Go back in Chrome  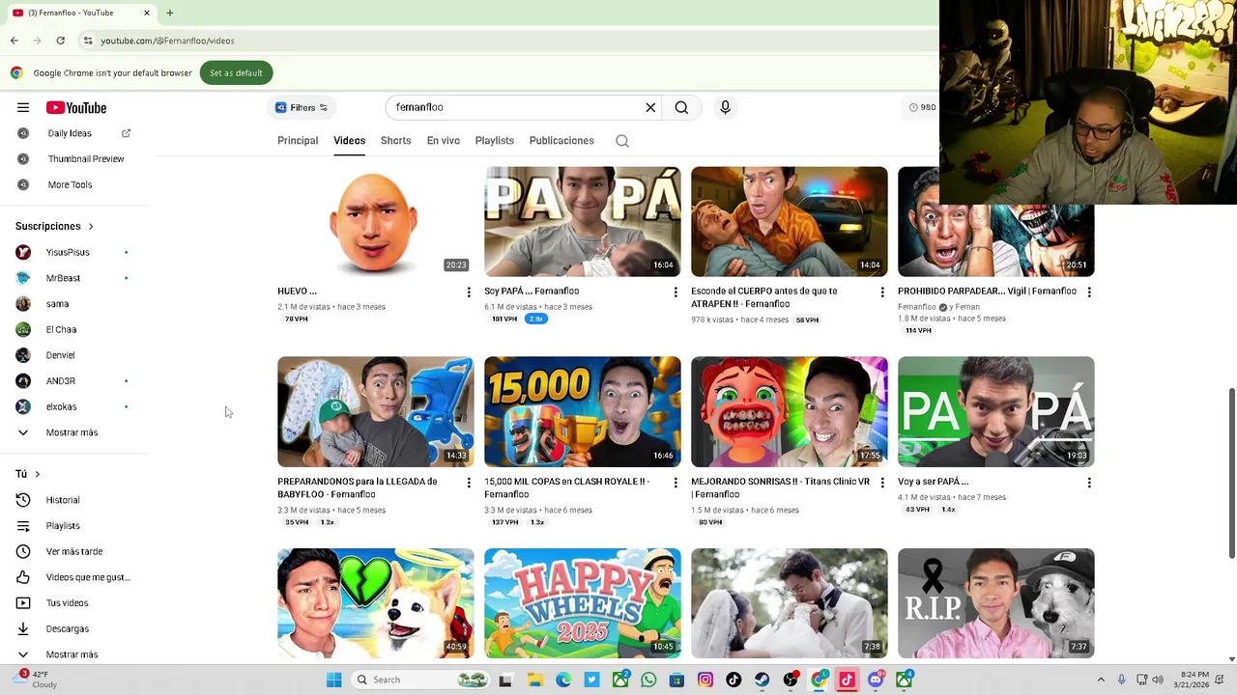pos(14,41)
